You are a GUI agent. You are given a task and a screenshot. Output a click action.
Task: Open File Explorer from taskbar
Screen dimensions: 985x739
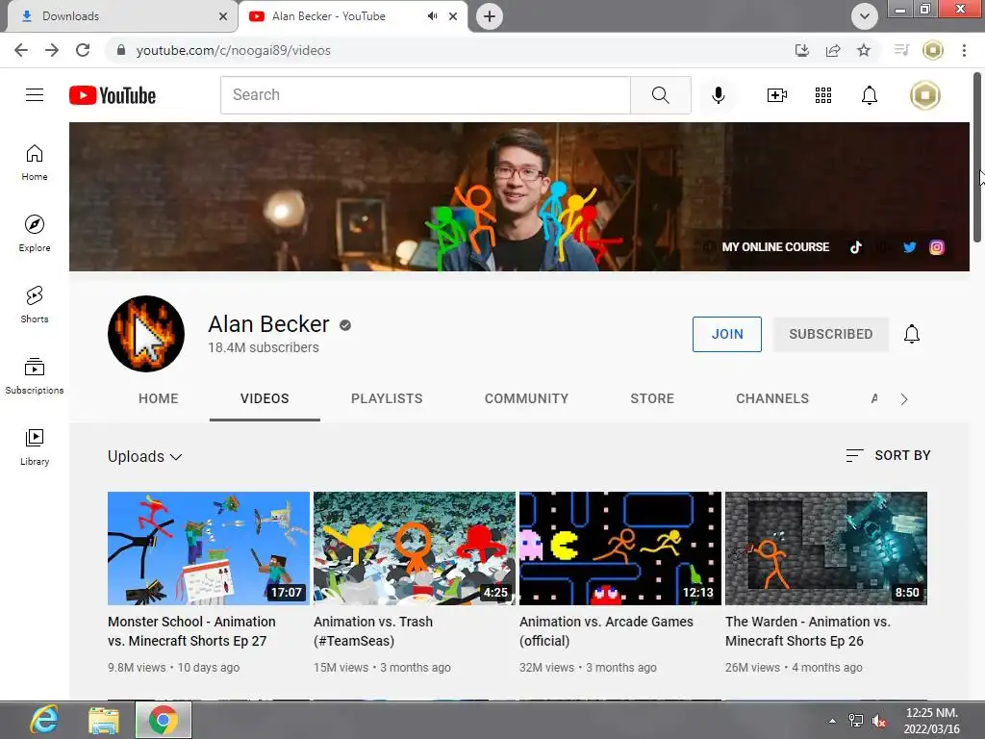point(104,720)
